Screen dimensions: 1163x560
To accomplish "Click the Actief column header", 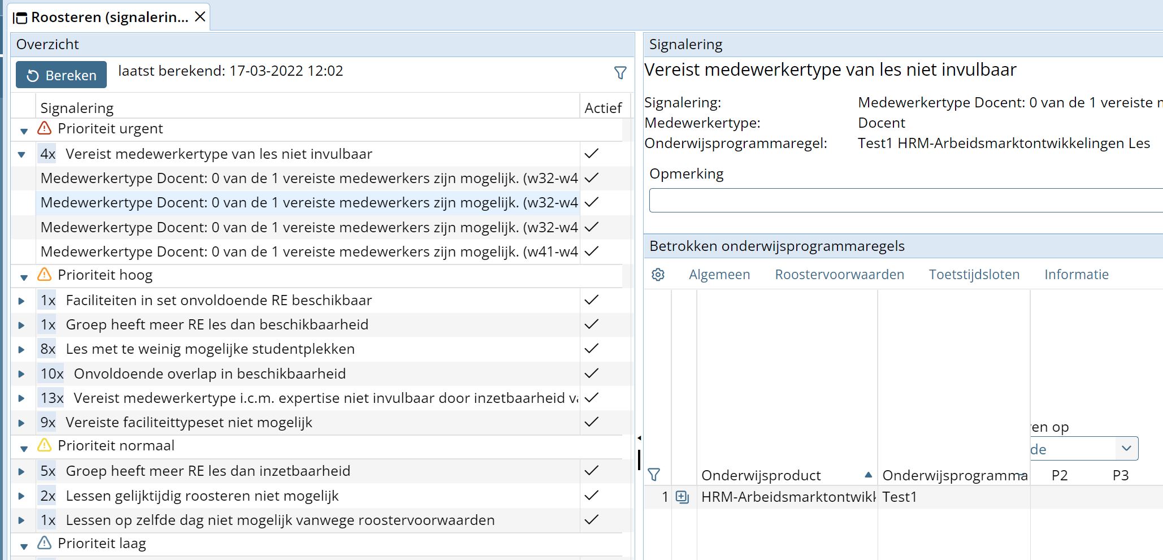I will (x=603, y=108).
